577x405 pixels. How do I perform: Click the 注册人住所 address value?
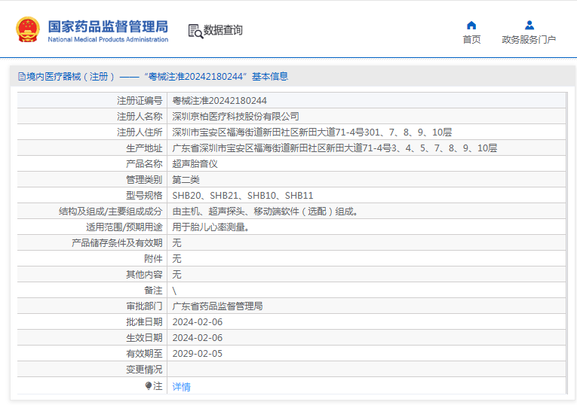click(312, 132)
